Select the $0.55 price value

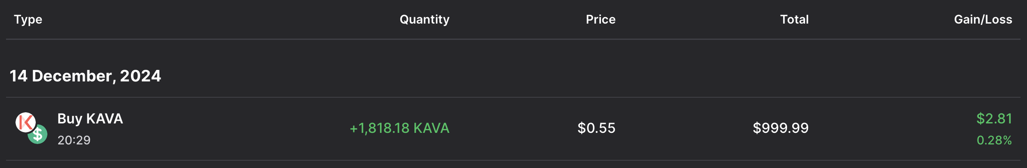pyautogui.click(x=596, y=128)
